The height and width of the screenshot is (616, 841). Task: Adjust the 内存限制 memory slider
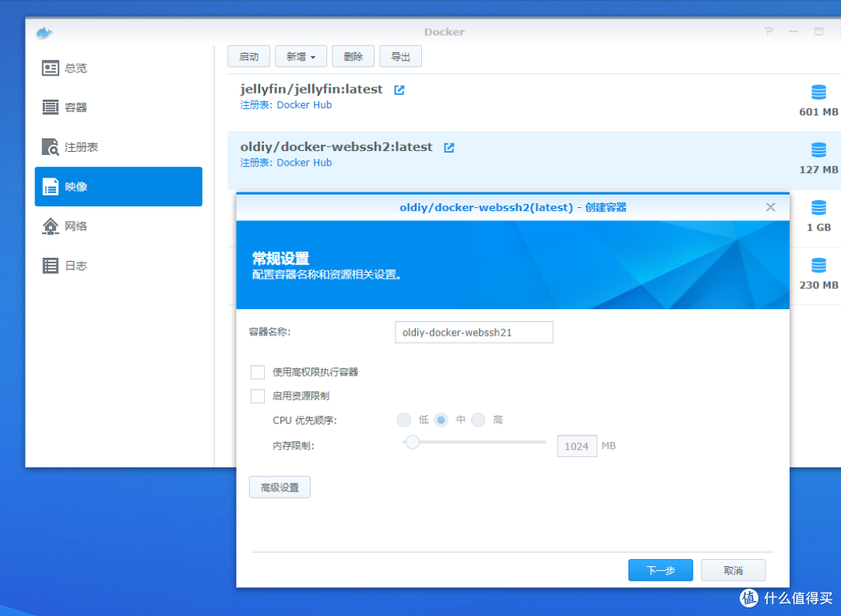413,442
